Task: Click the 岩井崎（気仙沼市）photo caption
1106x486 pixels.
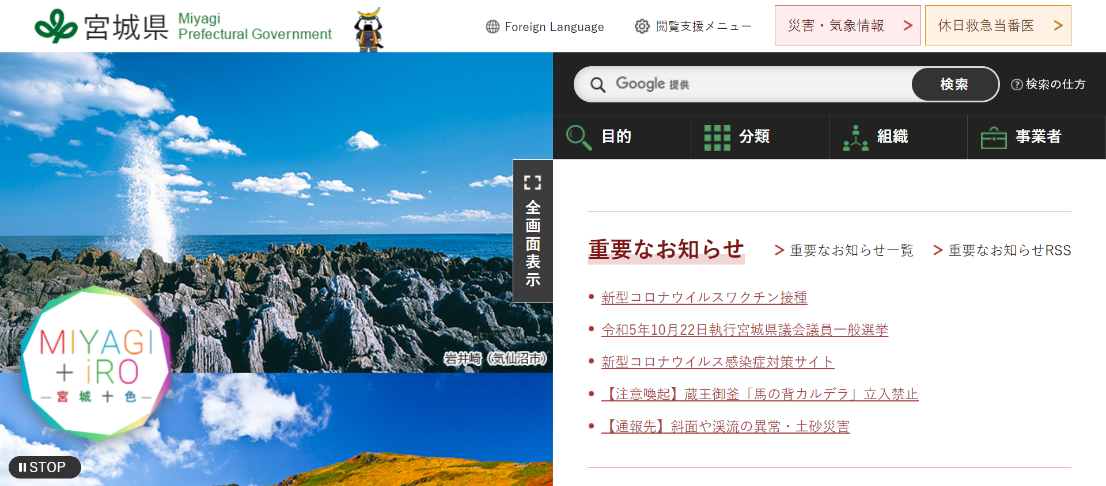Action: pyautogui.click(x=495, y=359)
